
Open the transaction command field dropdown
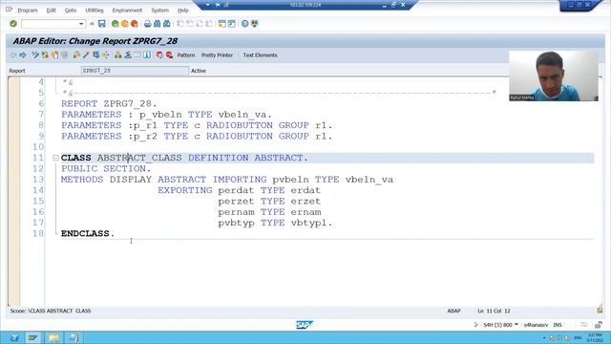(81, 24)
